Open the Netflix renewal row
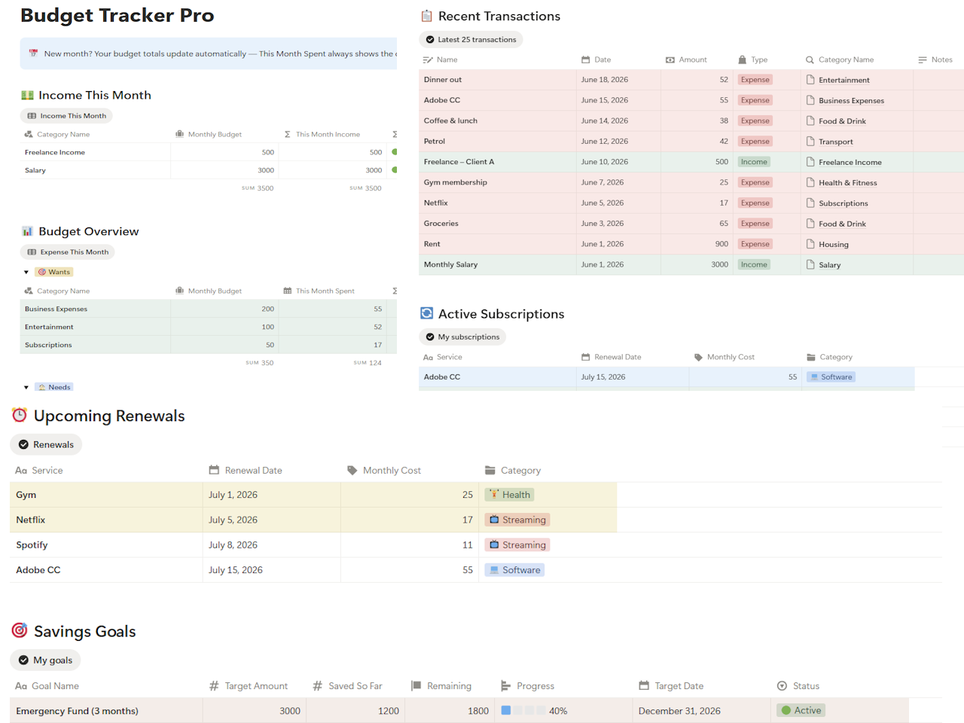The image size is (964, 723). coord(313,520)
